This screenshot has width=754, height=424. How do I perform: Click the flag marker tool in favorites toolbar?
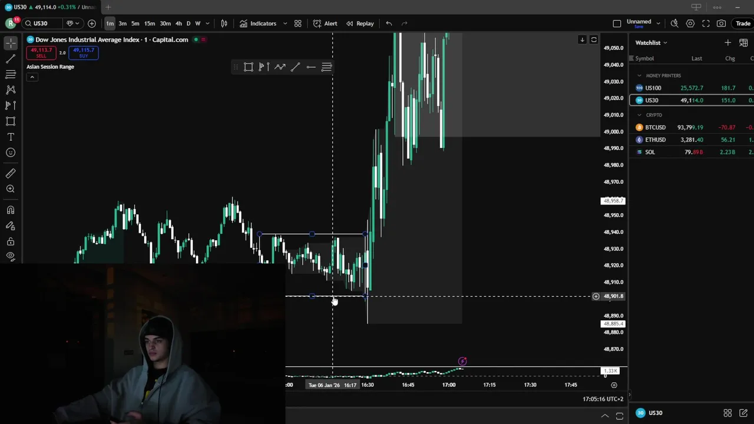coord(264,67)
